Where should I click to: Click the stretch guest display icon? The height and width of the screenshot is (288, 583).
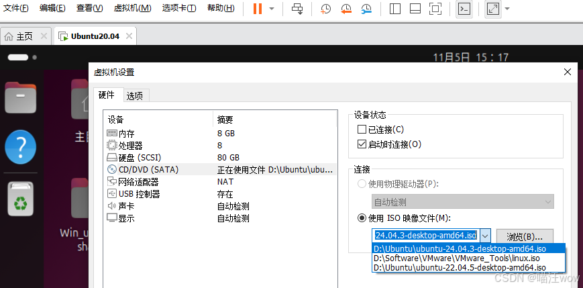493,9
